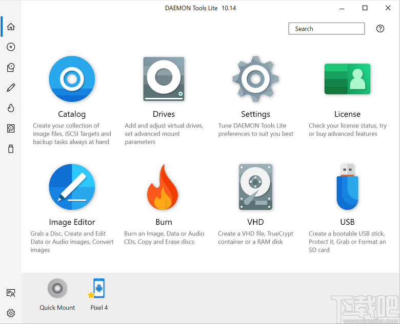Click the Quick Mount disc icon
400x324 pixels.
click(x=57, y=288)
